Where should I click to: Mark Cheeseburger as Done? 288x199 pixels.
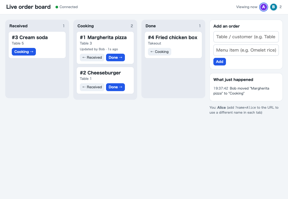[115, 87]
